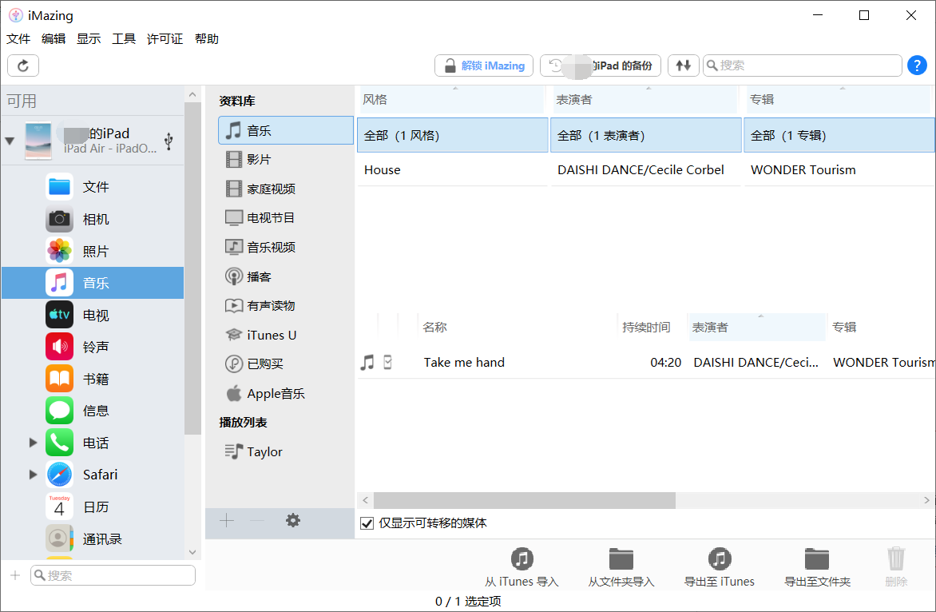Sort tracks by 名称 column
936x612 pixels.
[517, 328]
